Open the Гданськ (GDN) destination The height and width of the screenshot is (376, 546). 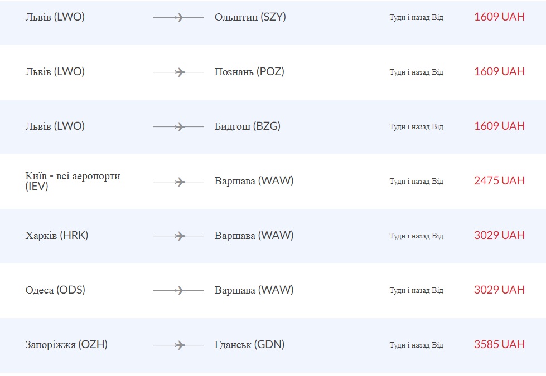pos(249,345)
